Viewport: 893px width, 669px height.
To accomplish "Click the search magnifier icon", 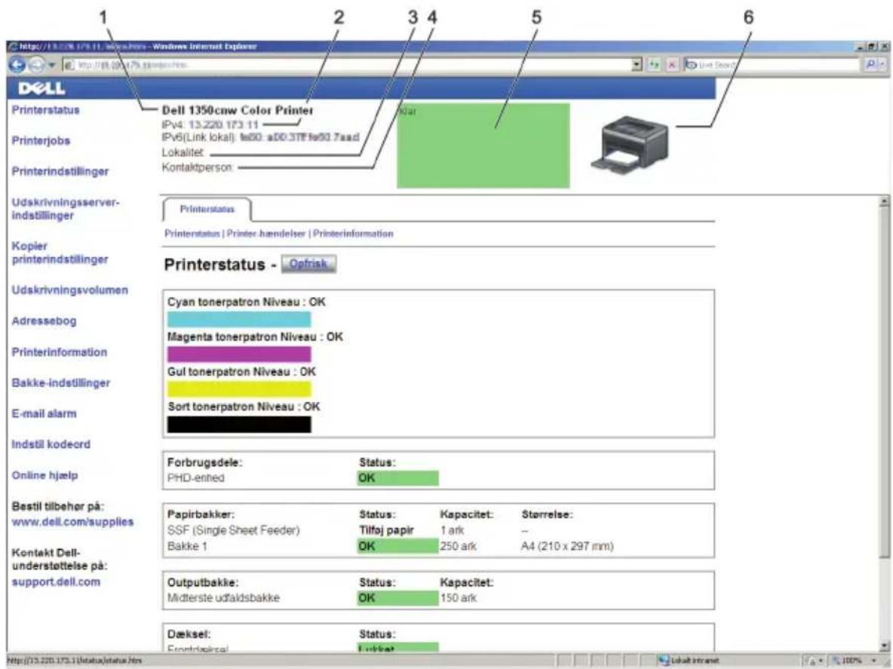I will click(x=871, y=65).
